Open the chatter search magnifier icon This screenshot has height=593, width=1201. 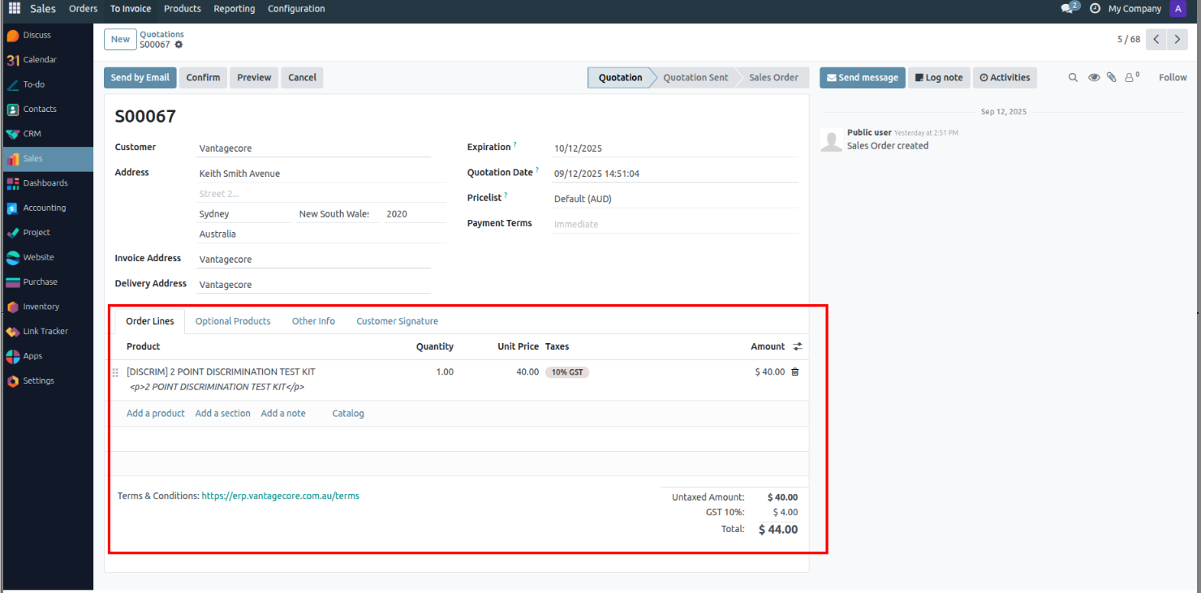pos(1073,78)
